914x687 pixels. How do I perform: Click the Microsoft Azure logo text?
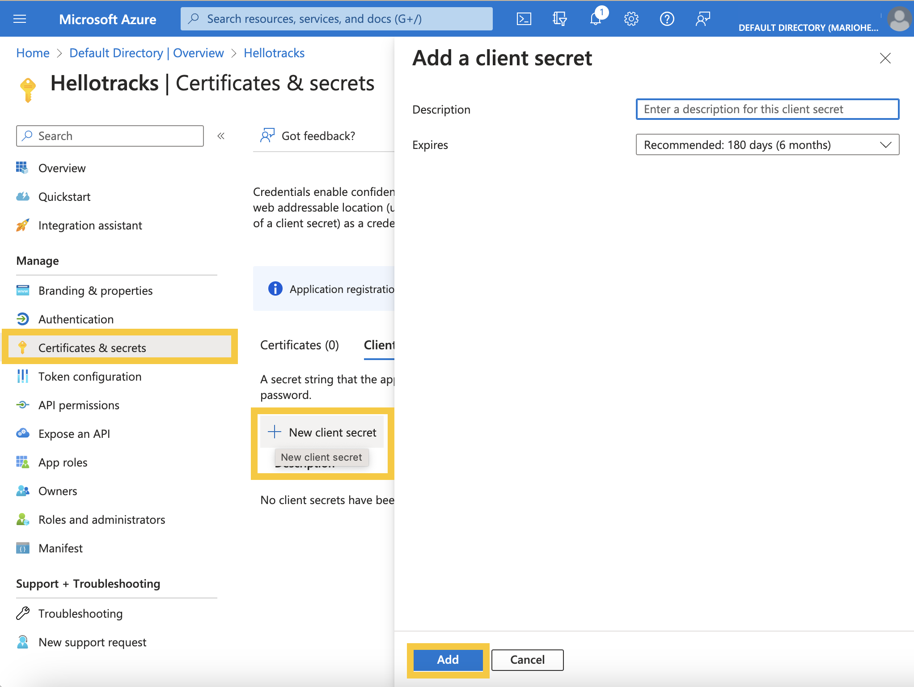(x=107, y=19)
